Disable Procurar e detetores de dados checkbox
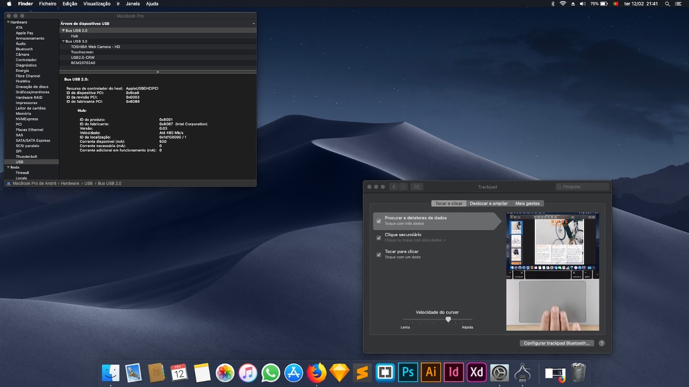689x387 pixels. tap(379, 221)
